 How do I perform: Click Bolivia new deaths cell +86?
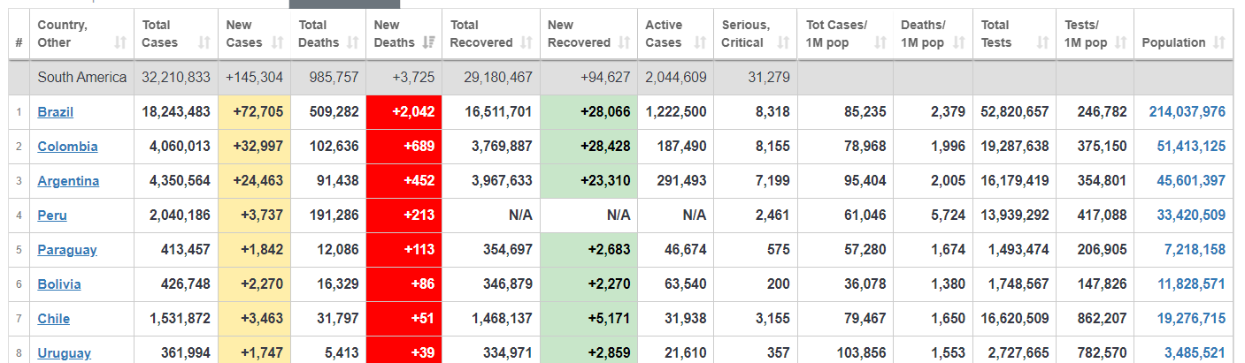tap(404, 284)
